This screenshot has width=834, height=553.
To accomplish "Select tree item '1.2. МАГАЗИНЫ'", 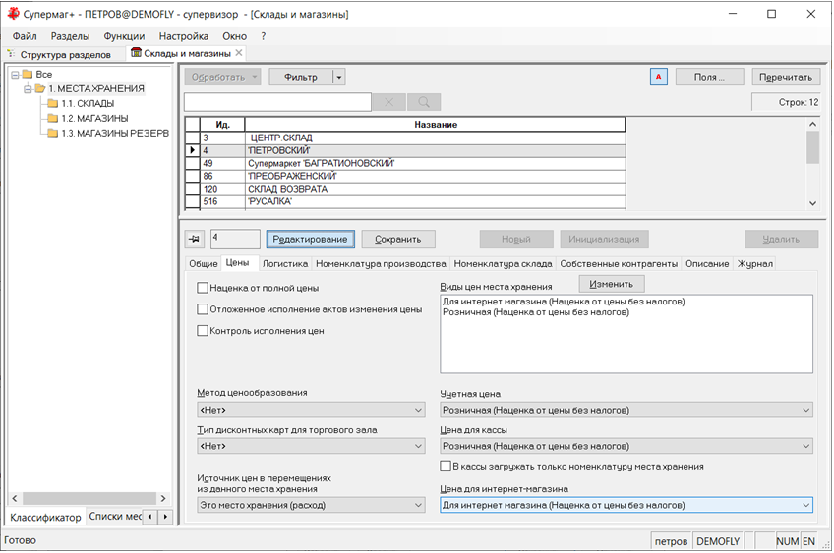I will click(x=94, y=118).
